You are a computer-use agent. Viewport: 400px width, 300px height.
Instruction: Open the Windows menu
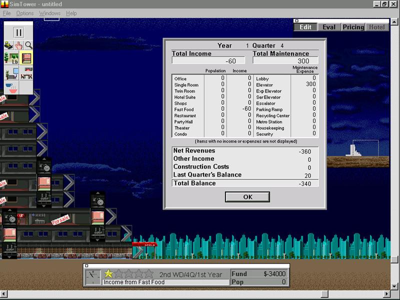tap(49, 13)
